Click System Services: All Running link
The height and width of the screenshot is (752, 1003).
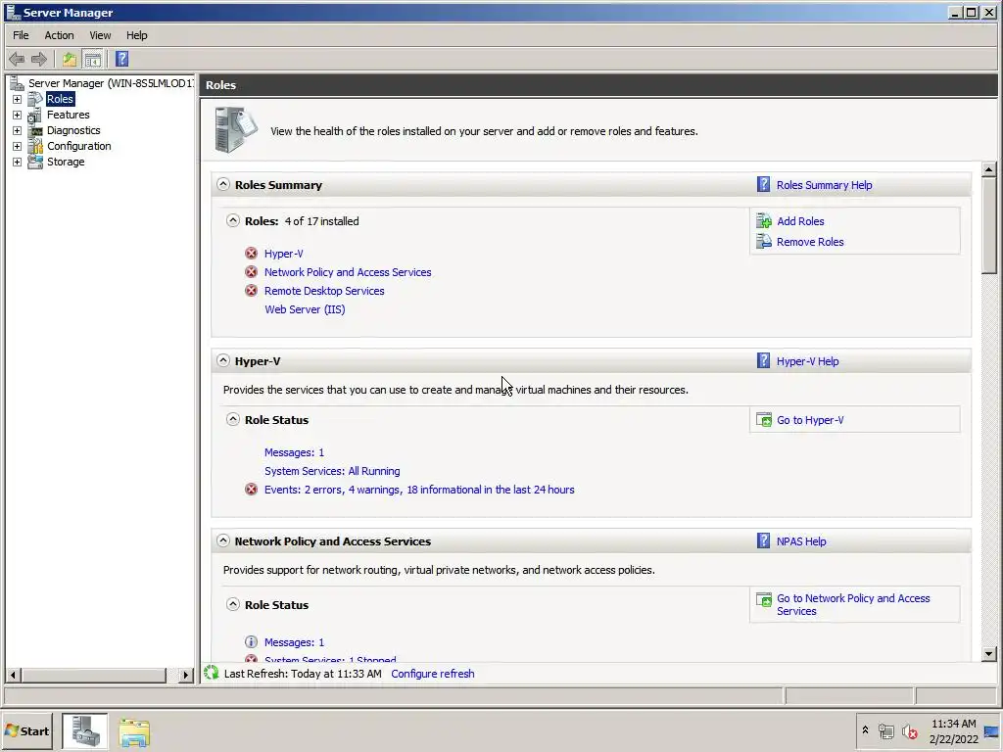pyautogui.click(x=332, y=471)
